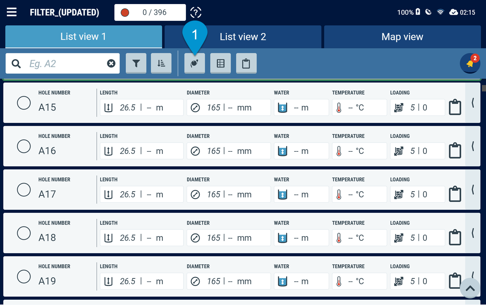Switch to the Map view tab
The height and width of the screenshot is (305, 486).
tap(402, 37)
